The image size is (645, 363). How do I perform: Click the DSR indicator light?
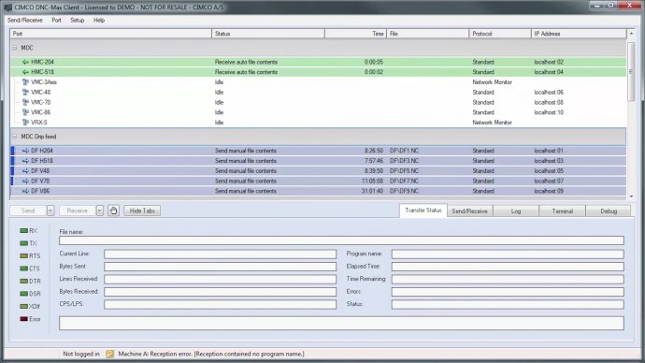click(x=24, y=294)
